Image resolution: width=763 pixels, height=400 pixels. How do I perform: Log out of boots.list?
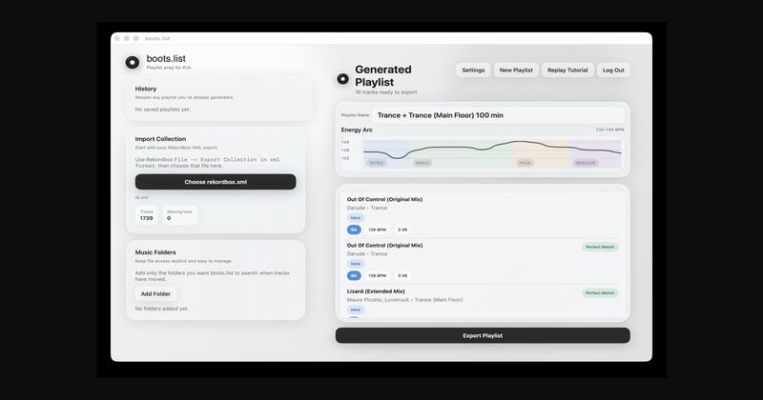coord(613,70)
